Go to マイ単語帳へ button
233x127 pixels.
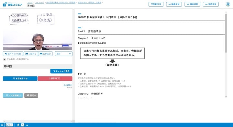(13, 95)
